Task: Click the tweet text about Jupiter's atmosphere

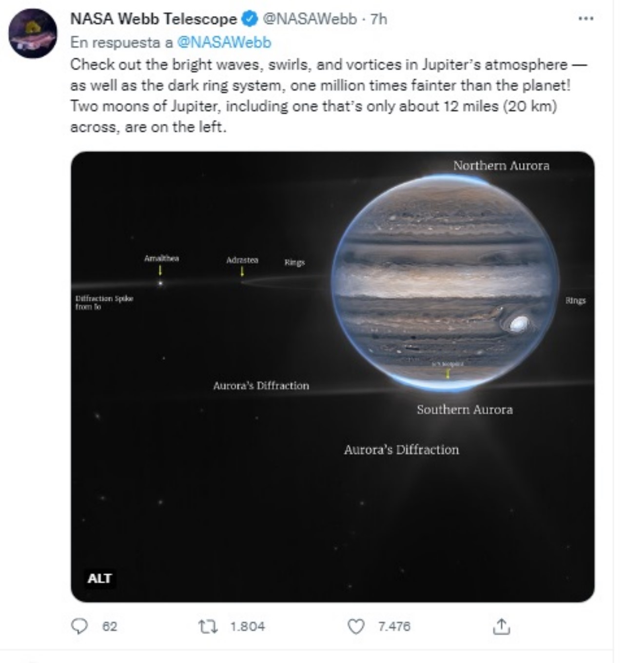Action: tap(322, 96)
